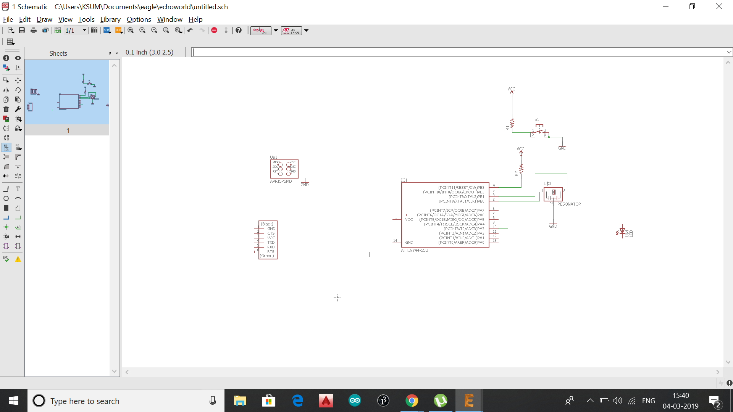
Task: Switch to board with SCH/BRD icon
Action: [58, 31]
